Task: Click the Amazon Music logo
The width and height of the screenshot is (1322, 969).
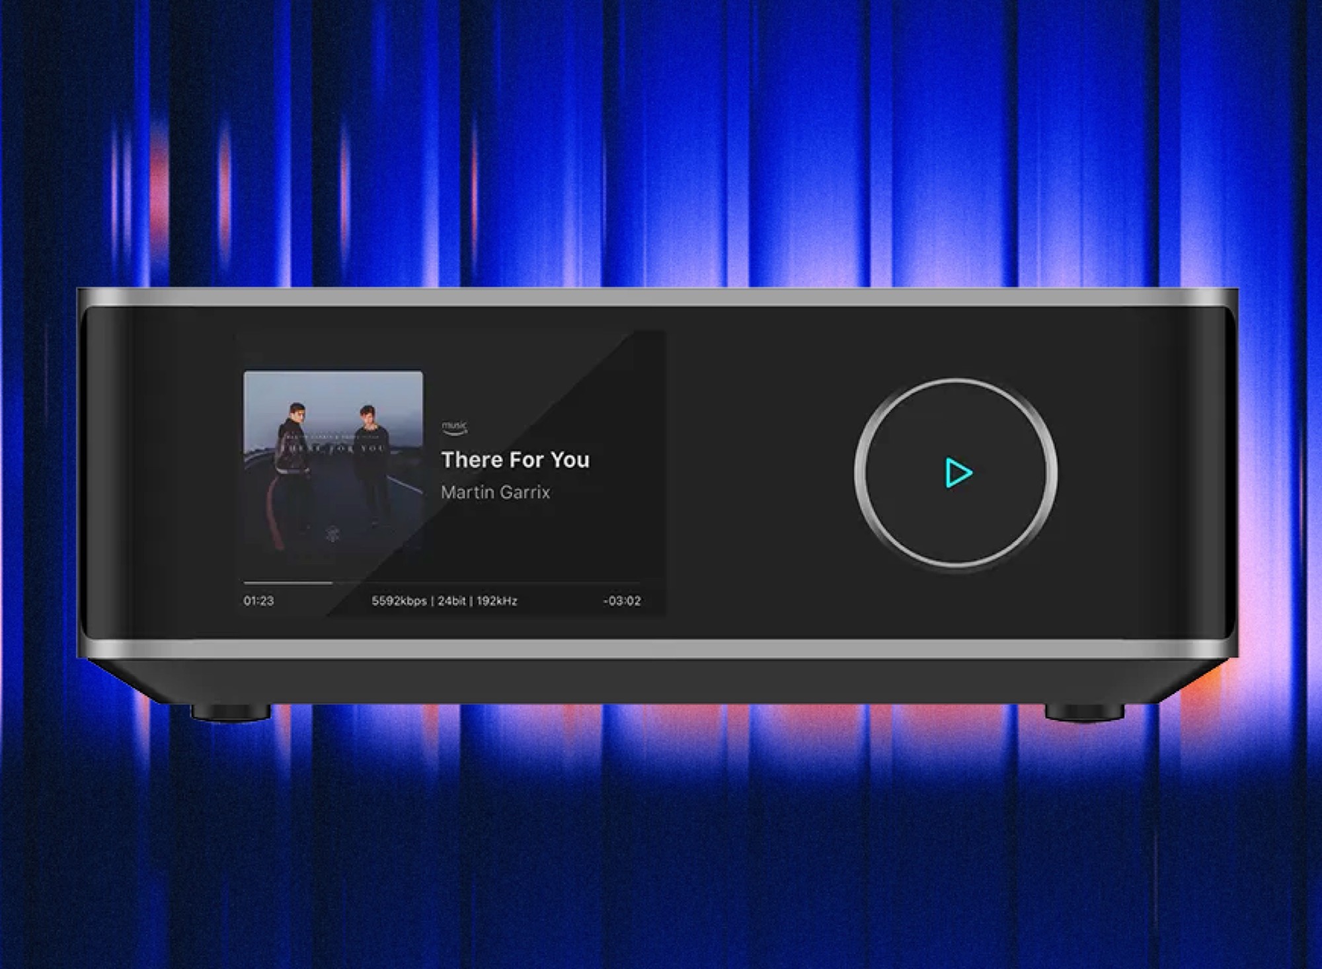Action: click(455, 428)
